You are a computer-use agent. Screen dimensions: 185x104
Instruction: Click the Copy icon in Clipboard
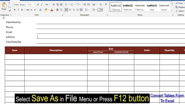click(10, 7)
